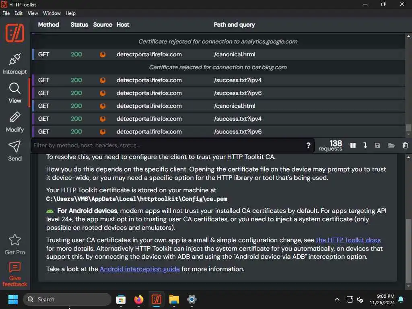Click the Firefox source icon on last ipv6 row

point(103,132)
